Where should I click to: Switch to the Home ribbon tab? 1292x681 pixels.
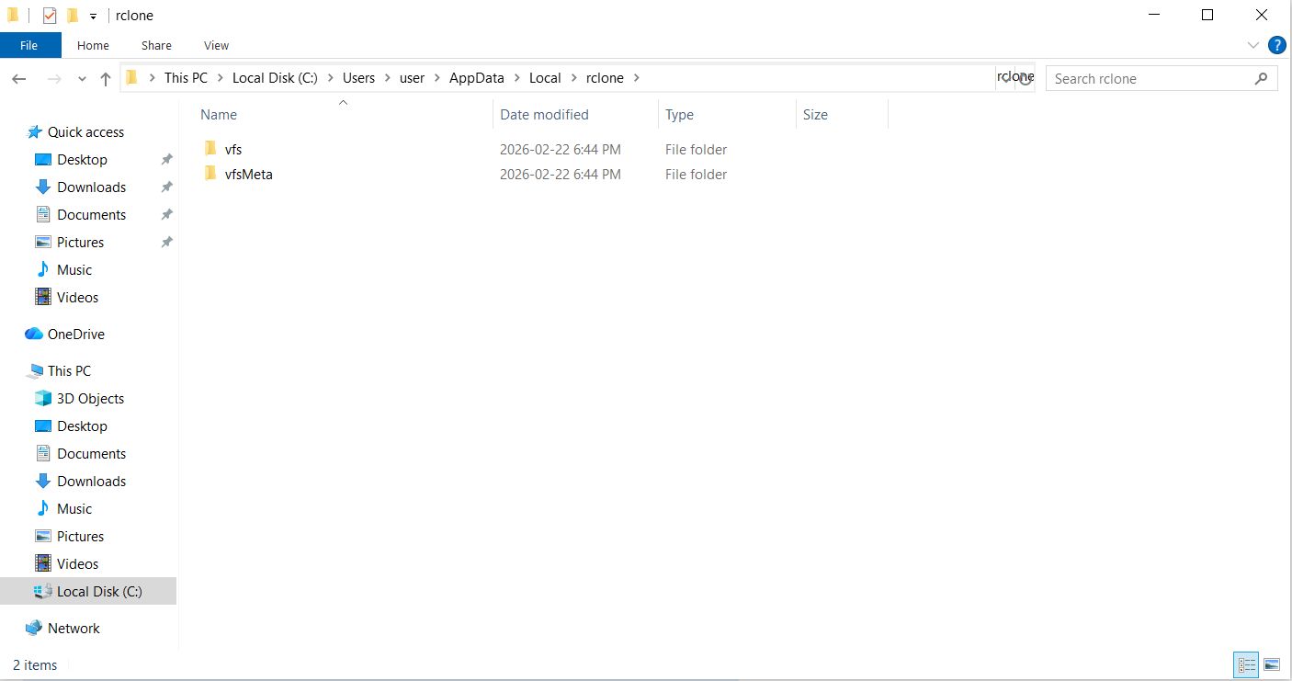click(x=93, y=45)
